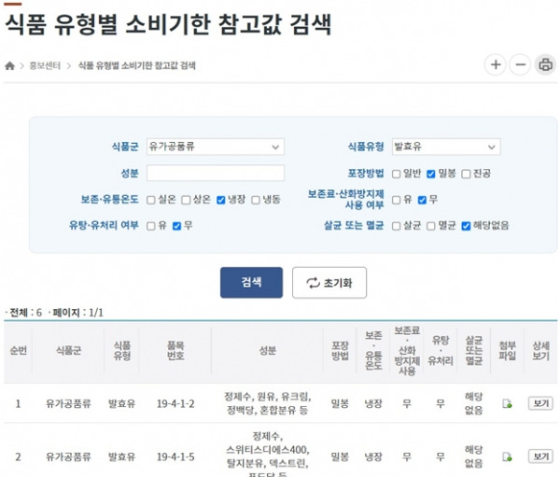Open details with 보기 for item 19-4-1-5

pos(540,456)
